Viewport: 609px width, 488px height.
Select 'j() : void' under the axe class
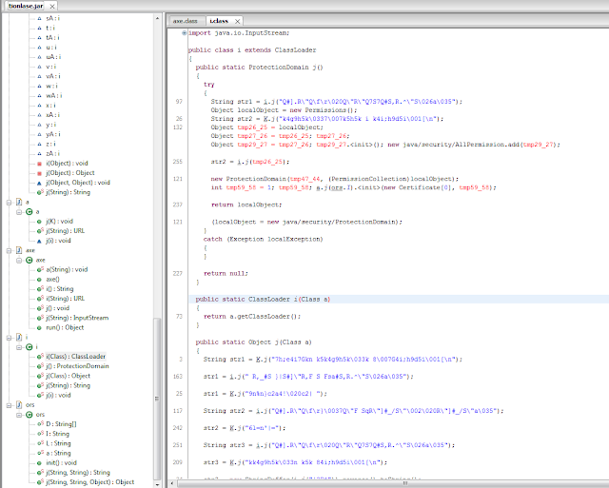point(57,308)
